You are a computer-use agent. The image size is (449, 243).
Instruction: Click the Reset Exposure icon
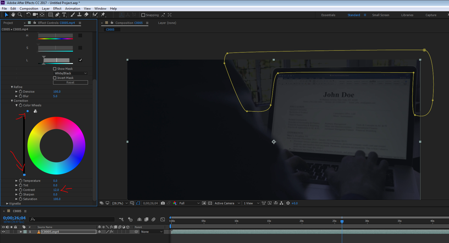[x=288, y=203]
